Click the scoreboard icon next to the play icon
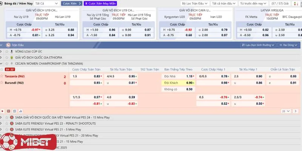 [8, 111]
